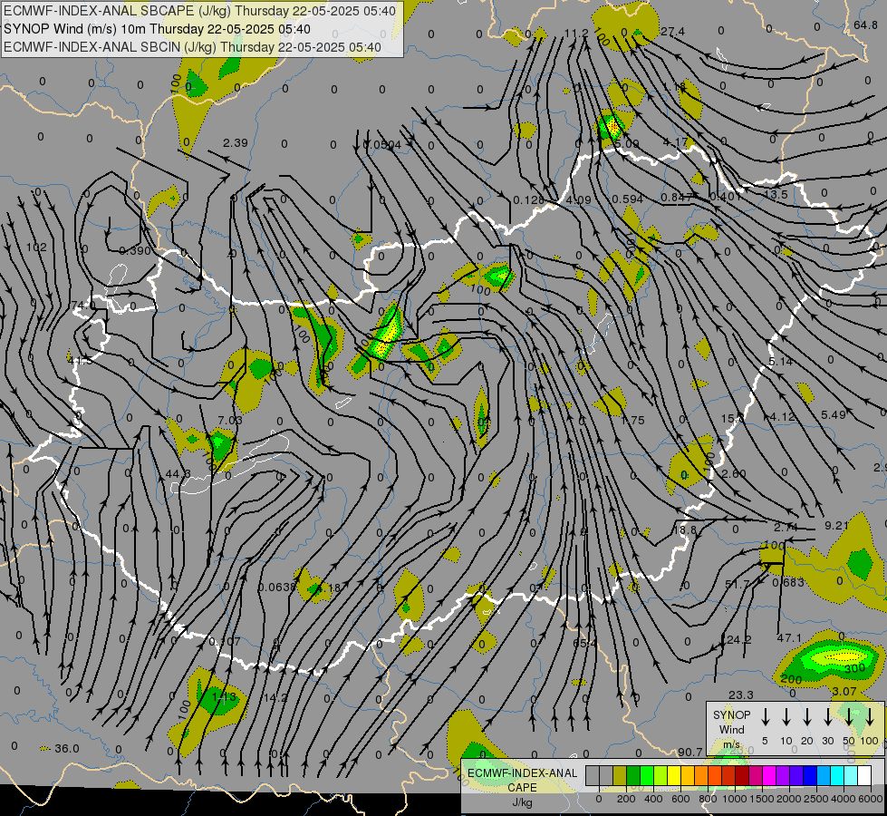Click the 14.2 value on the map
Screen dimensions: 887x816
point(275,697)
